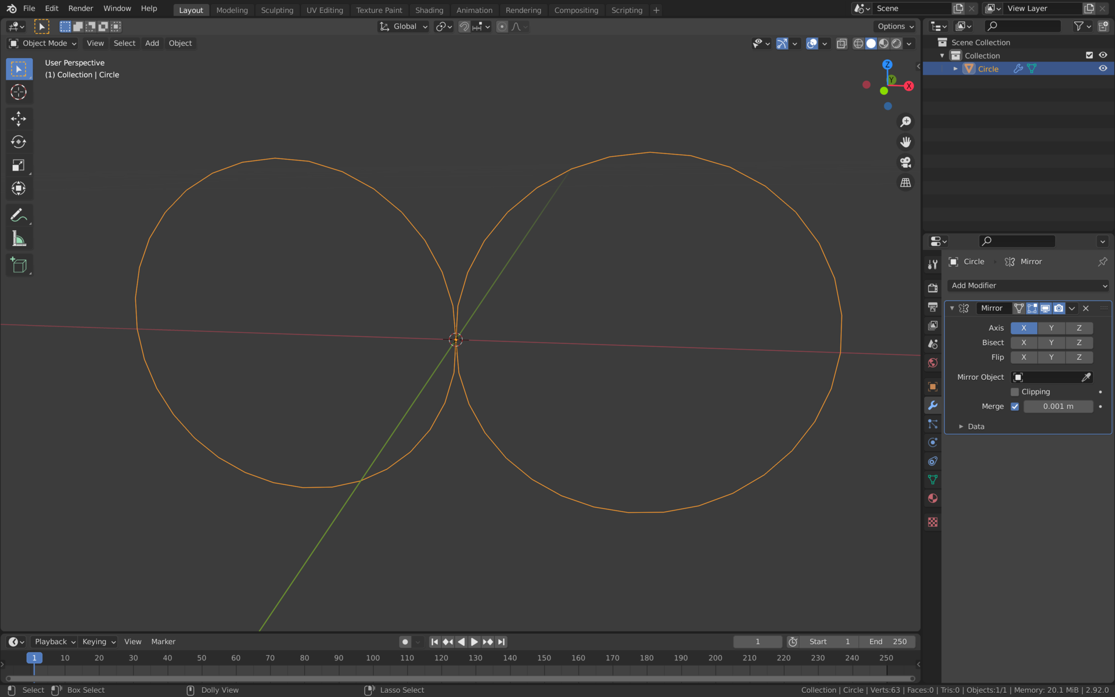
Task: Enable the Clipping checkbox
Action: click(1015, 392)
